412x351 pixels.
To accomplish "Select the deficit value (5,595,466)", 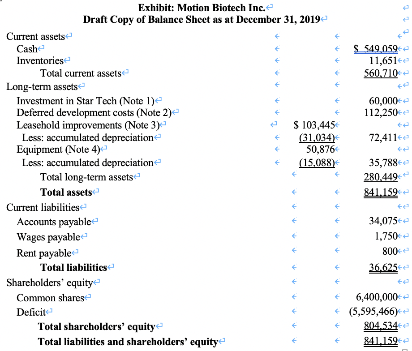I will 373,311.
